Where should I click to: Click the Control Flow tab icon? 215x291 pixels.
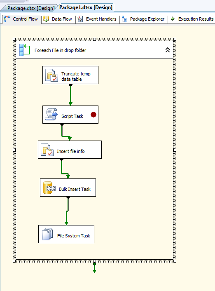pos(7,19)
